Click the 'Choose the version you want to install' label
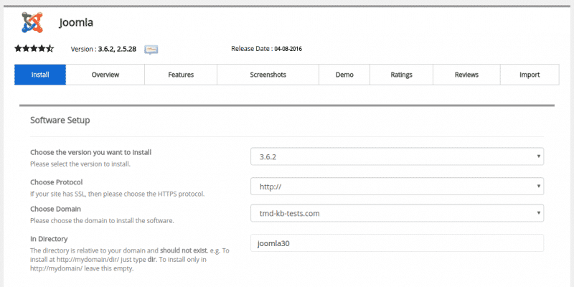 (x=91, y=152)
